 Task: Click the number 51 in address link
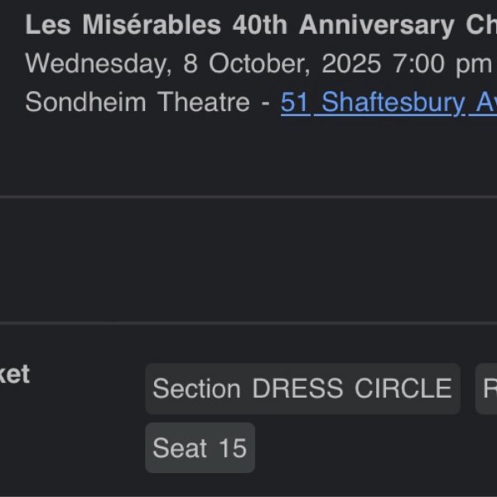[x=296, y=103]
